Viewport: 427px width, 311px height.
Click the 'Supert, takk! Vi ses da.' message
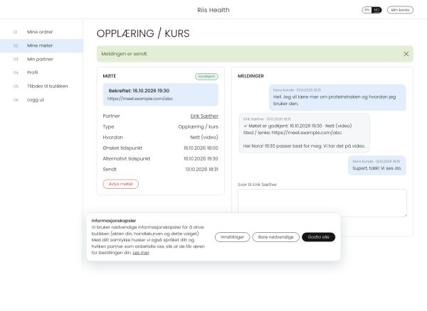pos(377,165)
